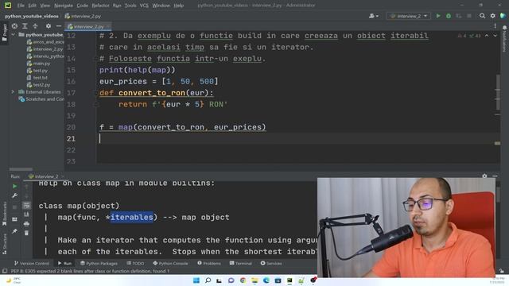Open the interview_2 run configuration dropdown

(409, 16)
